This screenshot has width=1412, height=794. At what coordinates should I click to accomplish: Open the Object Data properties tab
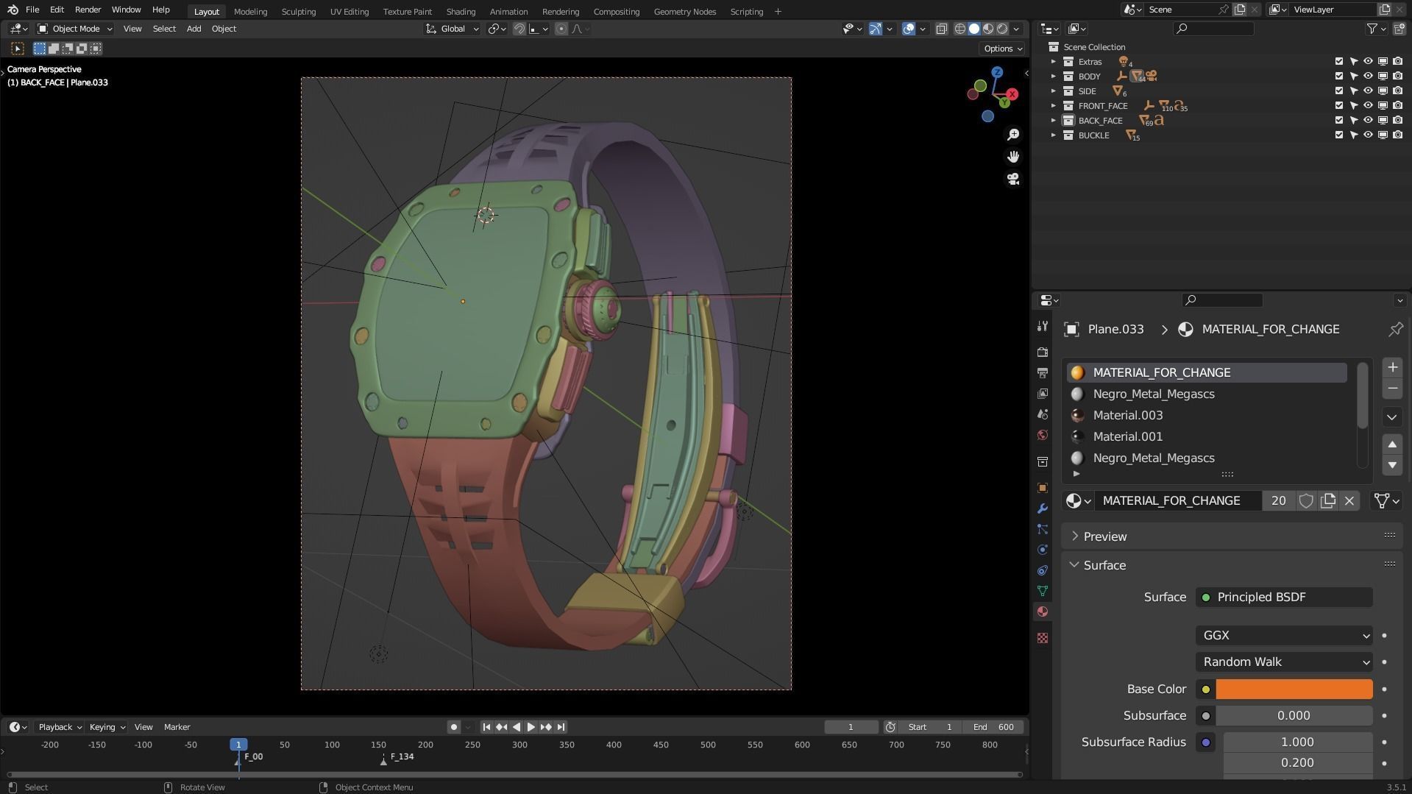click(x=1042, y=591)
